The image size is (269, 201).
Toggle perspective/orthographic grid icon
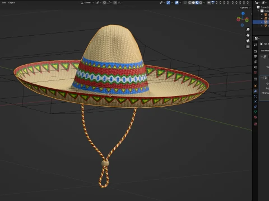pos(248,46)
